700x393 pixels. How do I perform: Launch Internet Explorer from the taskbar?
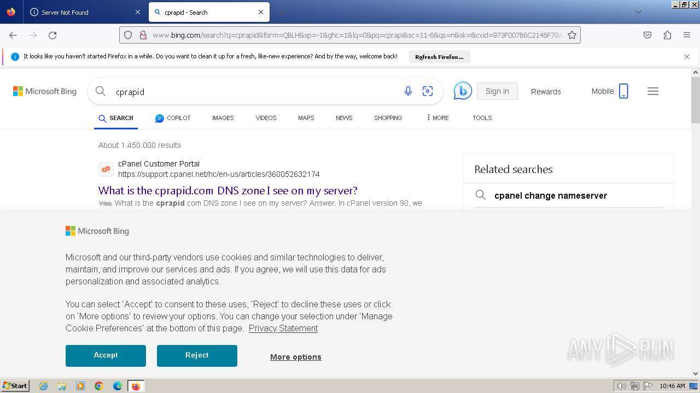coord(44,386)
